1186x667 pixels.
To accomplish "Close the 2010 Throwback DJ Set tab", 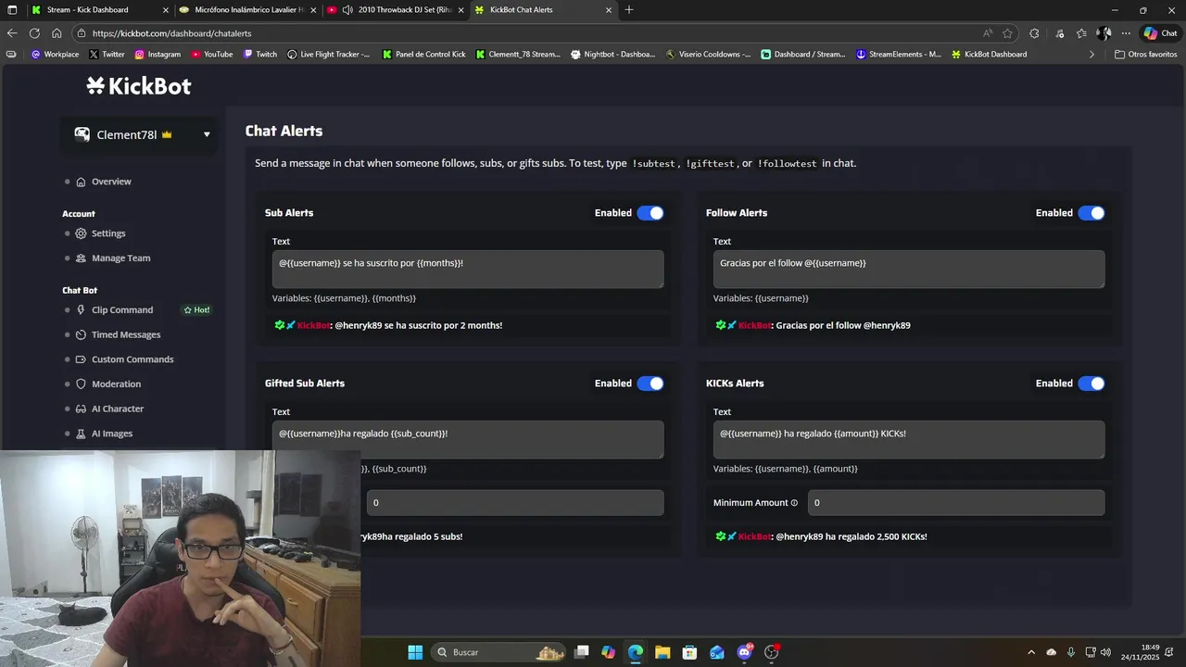I will 461,10.
